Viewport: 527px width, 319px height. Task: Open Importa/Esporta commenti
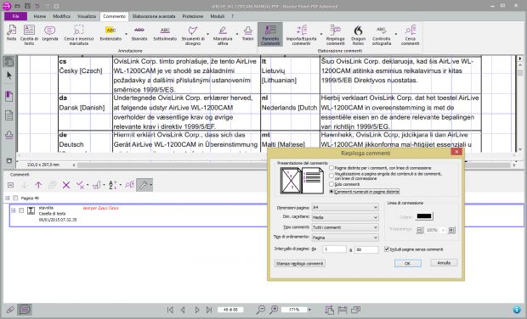301,35
